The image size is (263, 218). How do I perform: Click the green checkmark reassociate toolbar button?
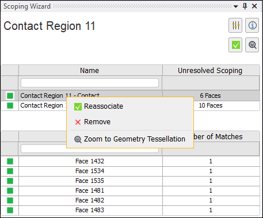point(235,45)
